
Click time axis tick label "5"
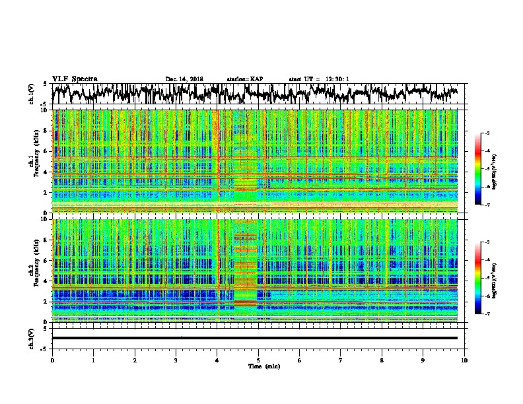[x=258, y=360]
